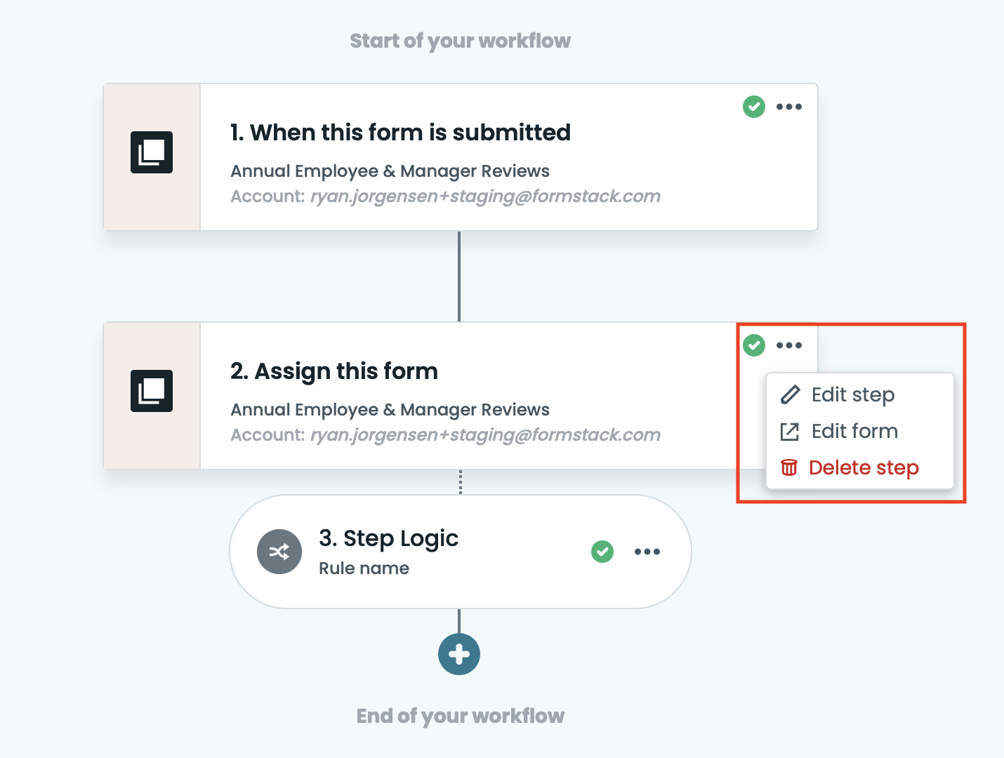Click the trash icon beside Delete step
The height and width of the screenshot is (758, 1004).
(x=789, y=467)
